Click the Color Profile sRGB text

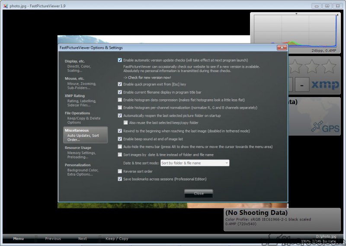268,219
